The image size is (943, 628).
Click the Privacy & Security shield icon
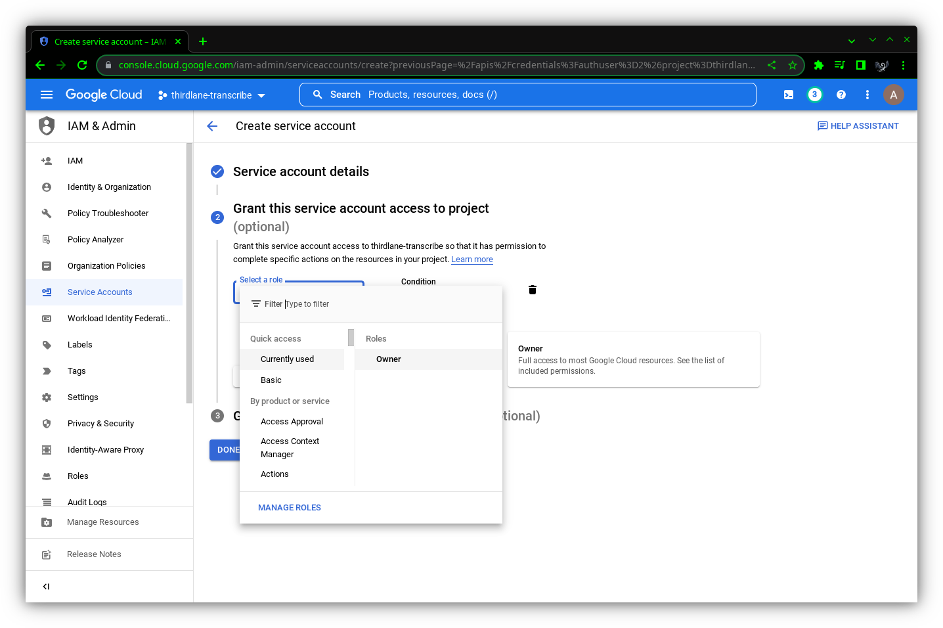pyautogui.click(x=47, y=424)
